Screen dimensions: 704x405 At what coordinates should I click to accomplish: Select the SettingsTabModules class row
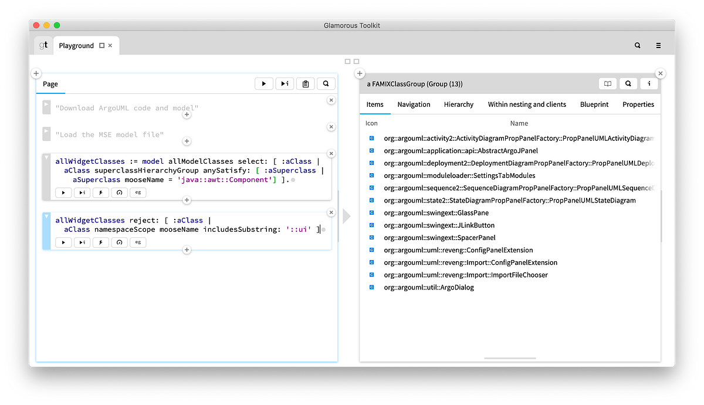510,176
